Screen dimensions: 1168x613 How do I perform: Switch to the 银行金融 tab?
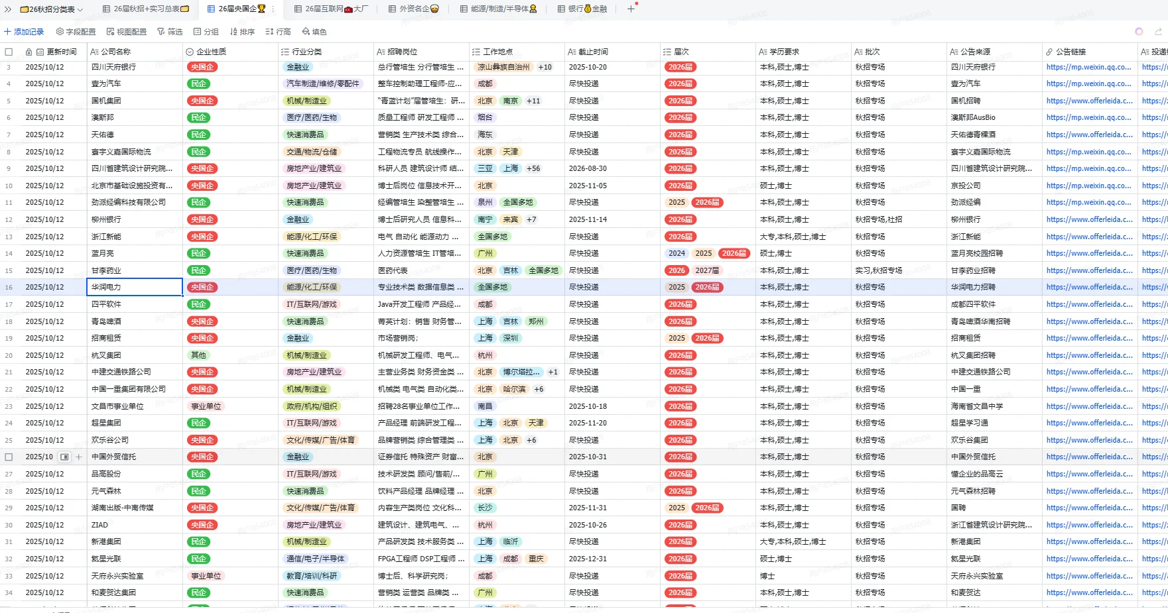point(583,9)
